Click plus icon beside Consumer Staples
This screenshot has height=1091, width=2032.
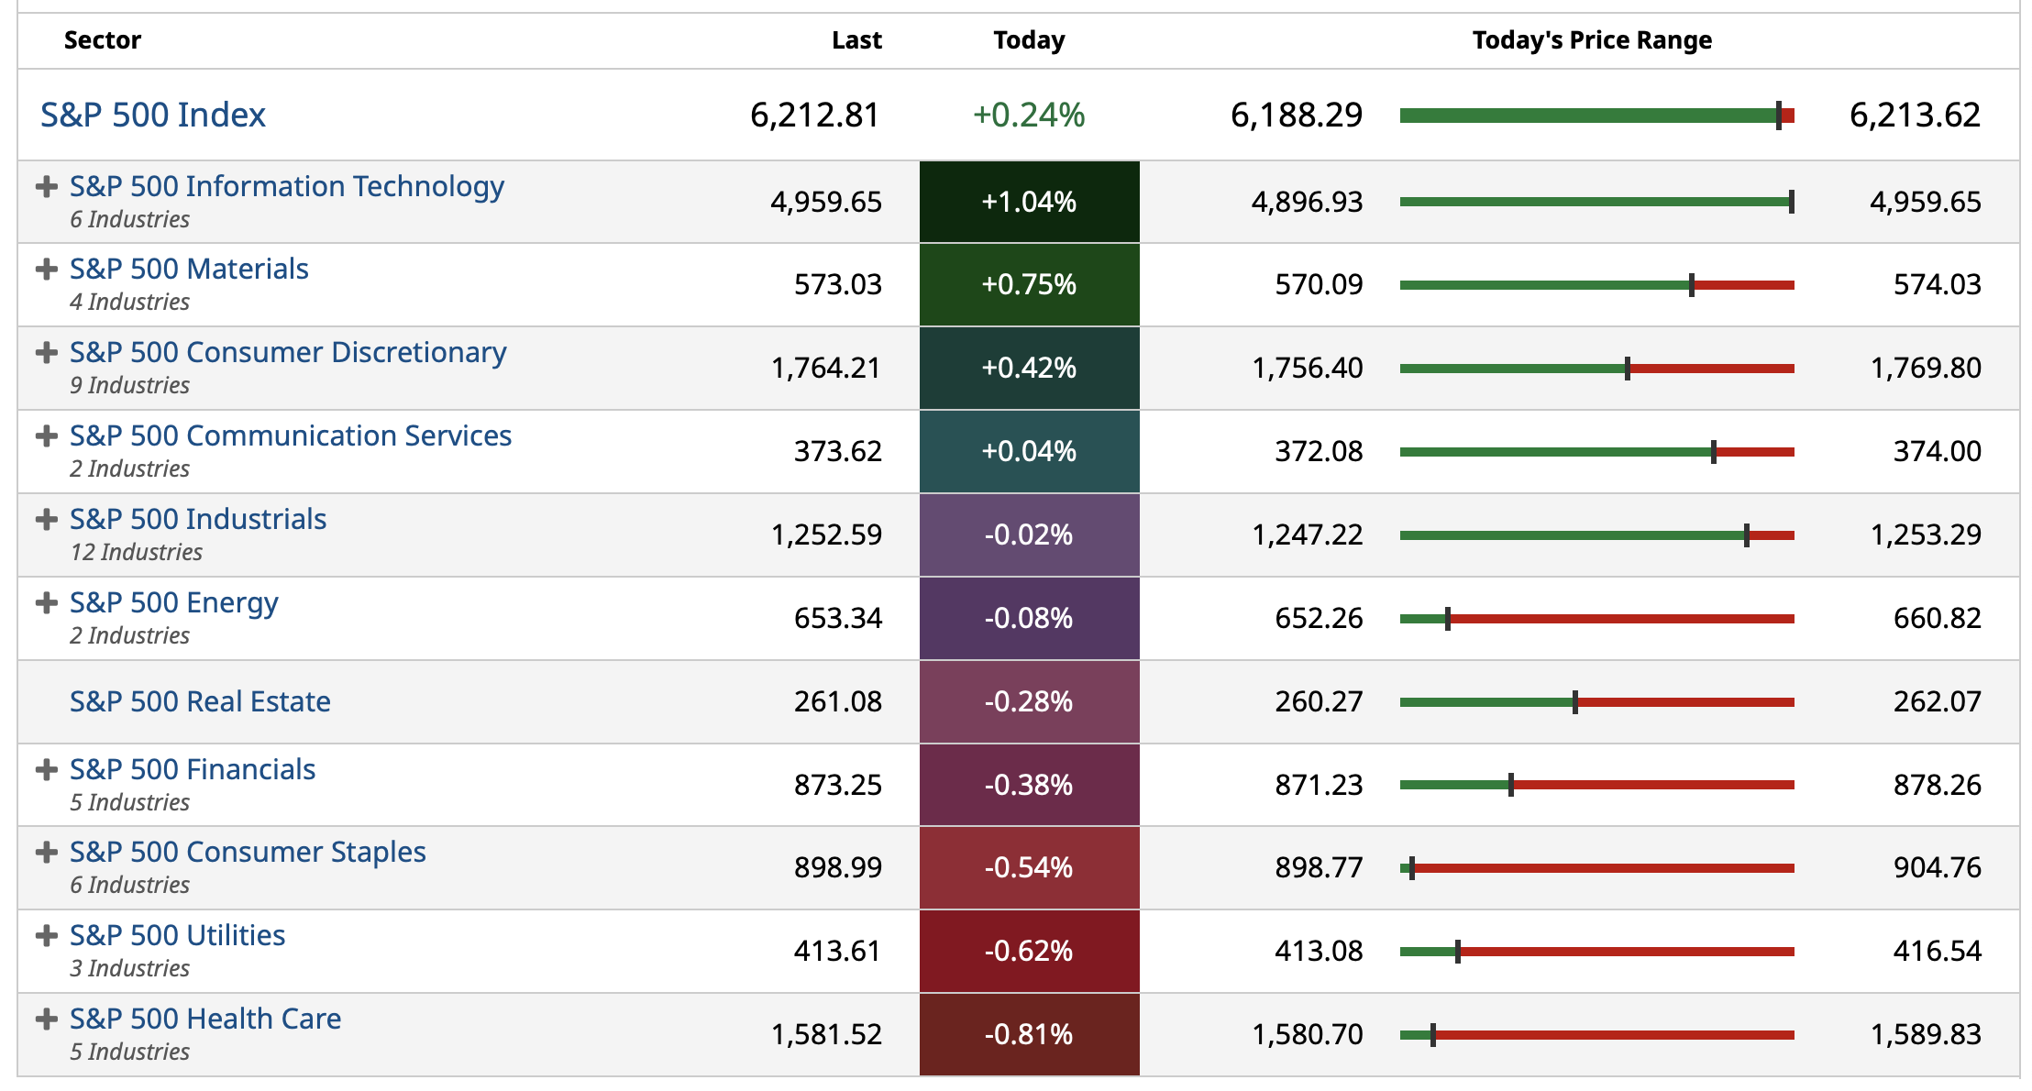click(46, 853)
